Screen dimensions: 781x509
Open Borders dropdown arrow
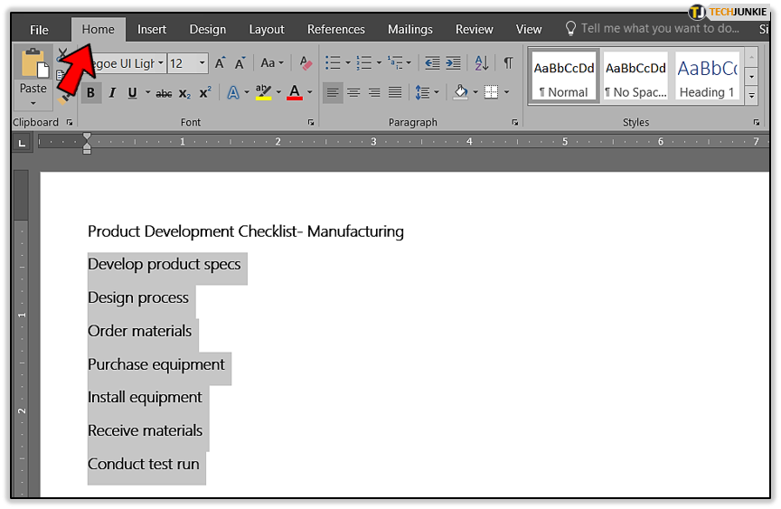point(506,92)
